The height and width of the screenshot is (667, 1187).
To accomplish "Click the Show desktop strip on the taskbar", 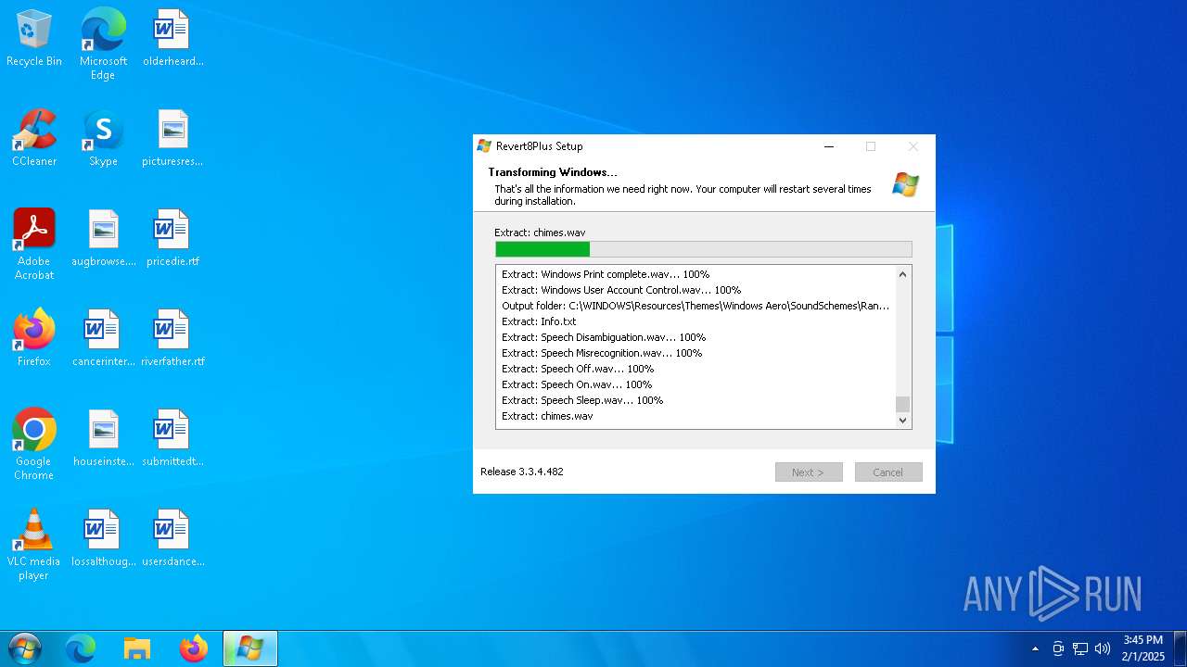I will coord(1181,648).
